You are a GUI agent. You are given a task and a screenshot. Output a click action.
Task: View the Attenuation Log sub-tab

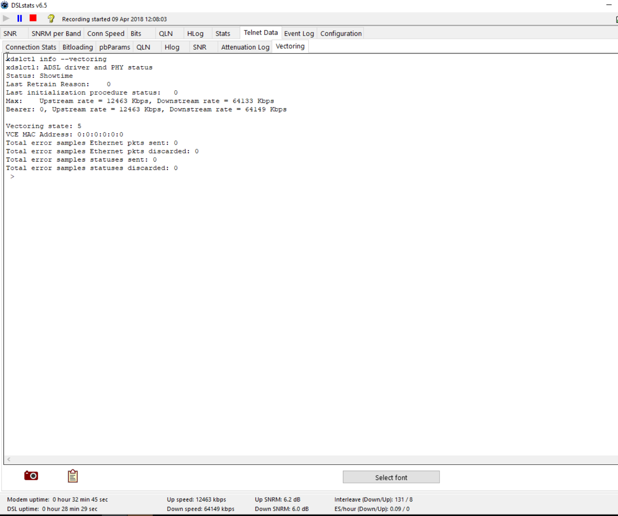tap(245, 47)
